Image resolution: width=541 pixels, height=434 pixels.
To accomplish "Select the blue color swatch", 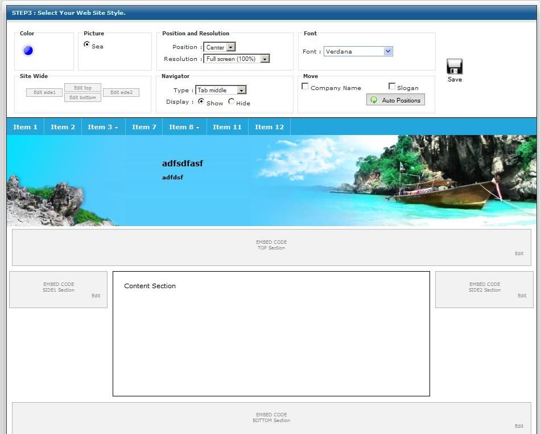I will click(28, 51).
